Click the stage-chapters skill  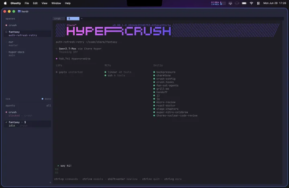coord(166,109)
